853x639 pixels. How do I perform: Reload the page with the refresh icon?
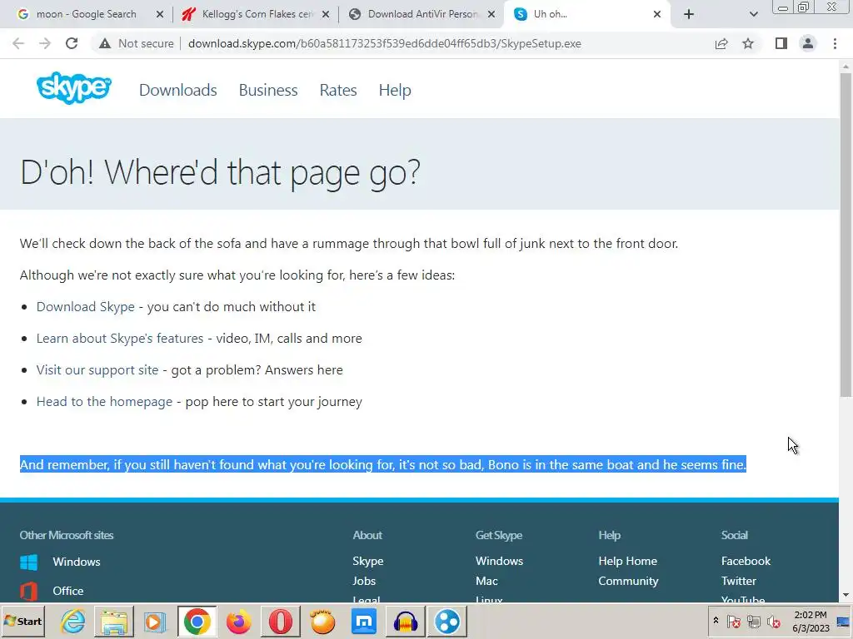72,43
